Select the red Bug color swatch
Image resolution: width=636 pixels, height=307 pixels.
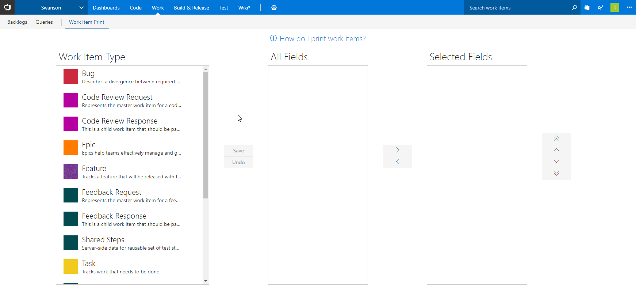pyautogui.click(x=71, y=77)
